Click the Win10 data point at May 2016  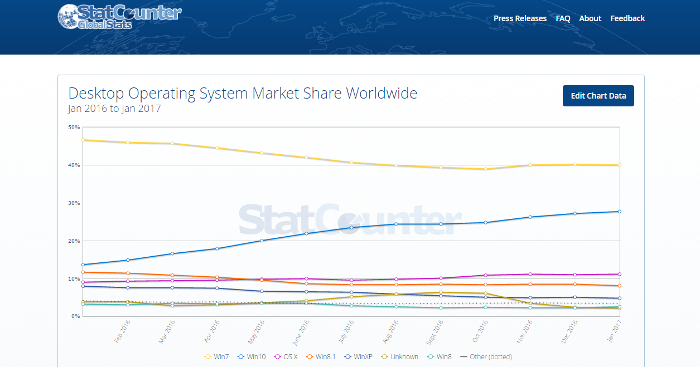(x=262, y=241)
